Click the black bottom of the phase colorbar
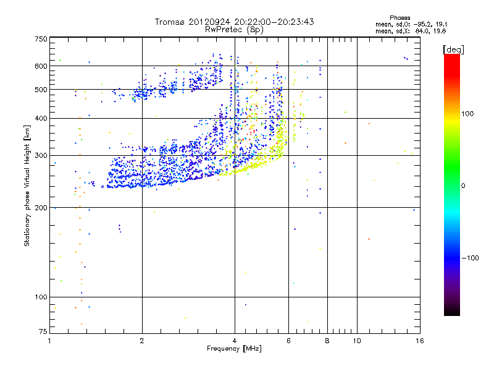494x371 pixels. tap(452, 311)
